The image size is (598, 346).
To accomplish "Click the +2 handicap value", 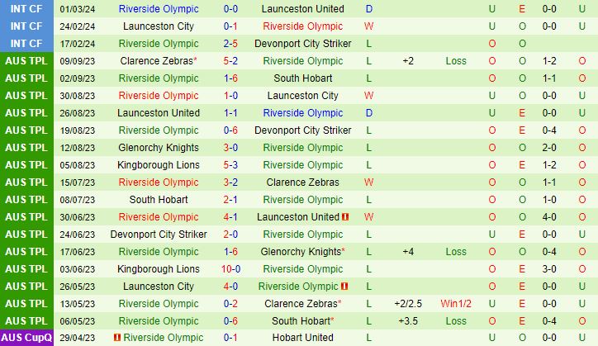I will [x=408, y=61].
